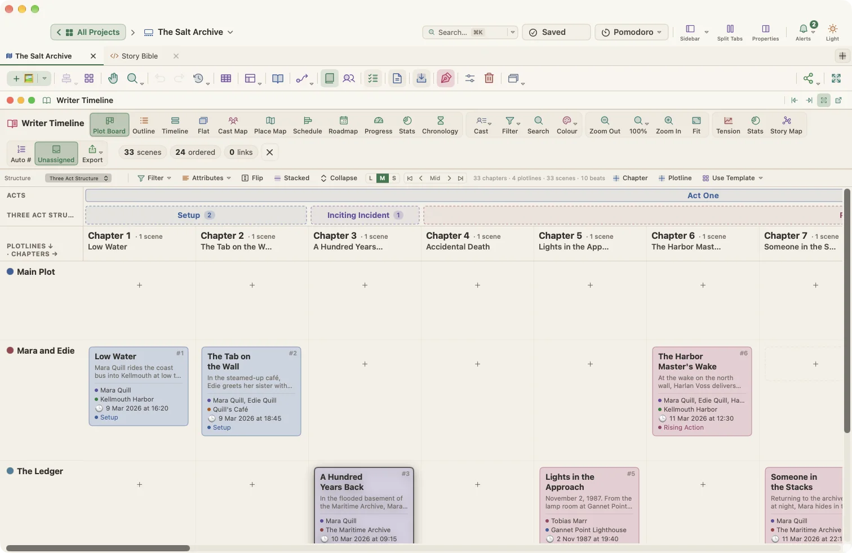Open the Use Template dropdown
This screenshot has width=852, height=553.
coord(733,178)
